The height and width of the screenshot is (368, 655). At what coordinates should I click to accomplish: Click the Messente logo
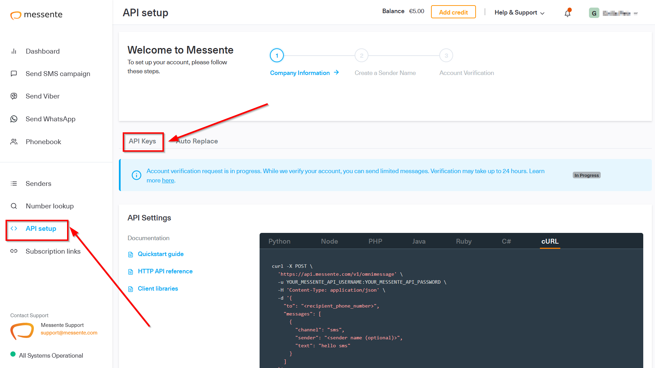click(x=36, y=15)
